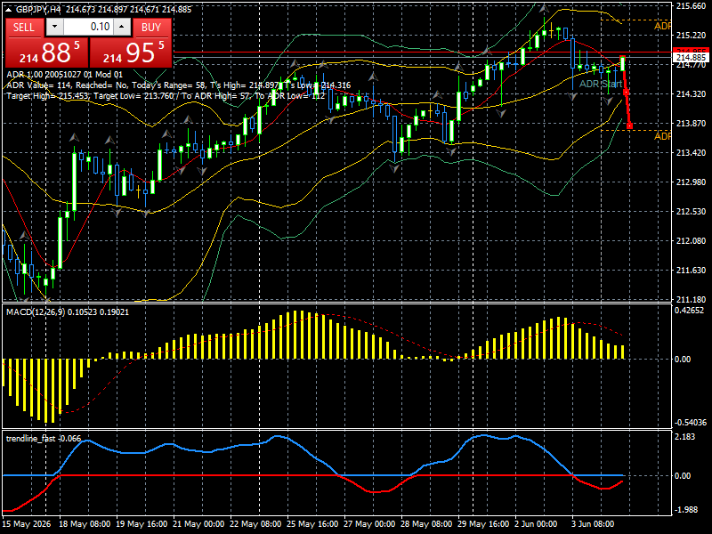Screen dimensions: 712x534
Task: Collapse one-click trading panel via triangle icon
Action: point(10,9)
